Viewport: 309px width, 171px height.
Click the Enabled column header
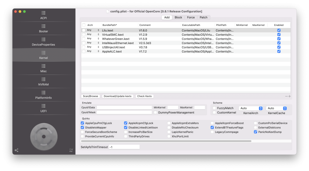tap(279, 25)
